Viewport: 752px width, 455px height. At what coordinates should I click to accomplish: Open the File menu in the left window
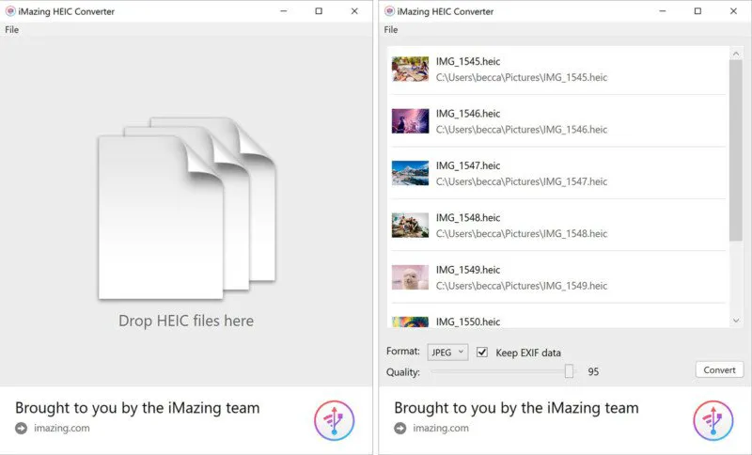(x=11, y=29)
